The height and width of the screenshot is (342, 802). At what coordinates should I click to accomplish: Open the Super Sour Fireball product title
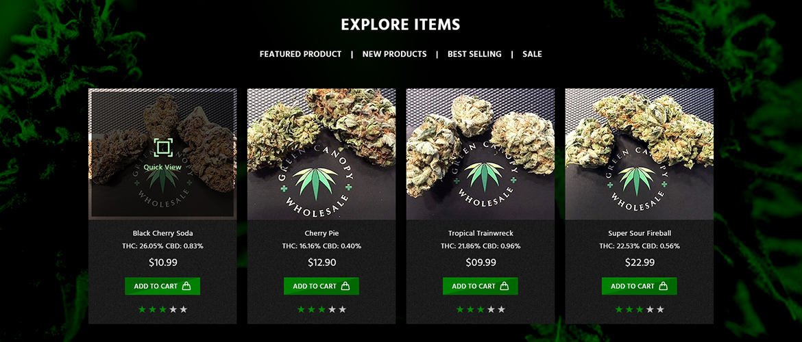click(x=640, y=233)
